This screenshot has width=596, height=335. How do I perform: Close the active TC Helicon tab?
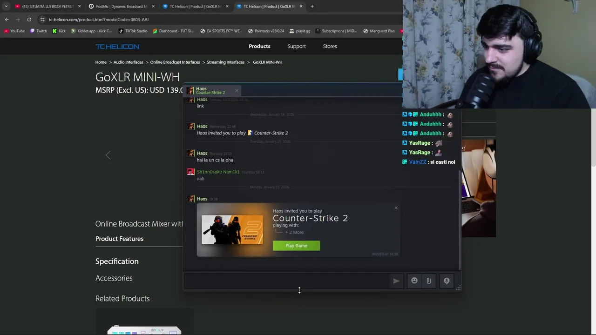pyautogui.click(x=301, y=7)
